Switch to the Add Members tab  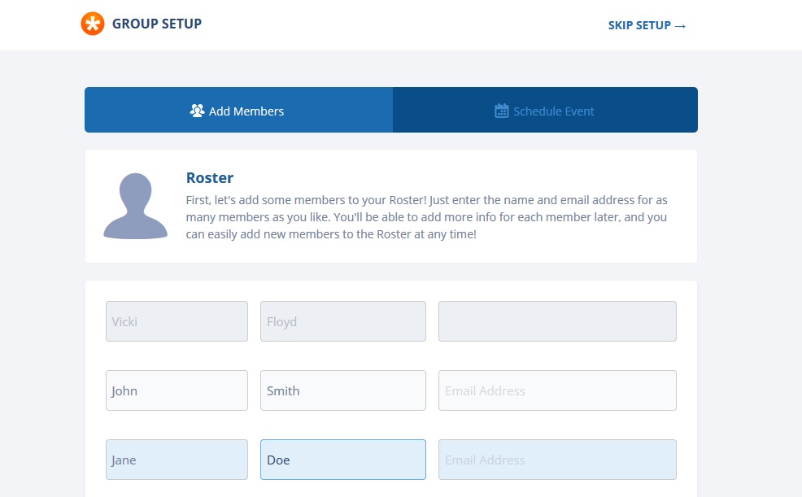click(x=238, y=111)
